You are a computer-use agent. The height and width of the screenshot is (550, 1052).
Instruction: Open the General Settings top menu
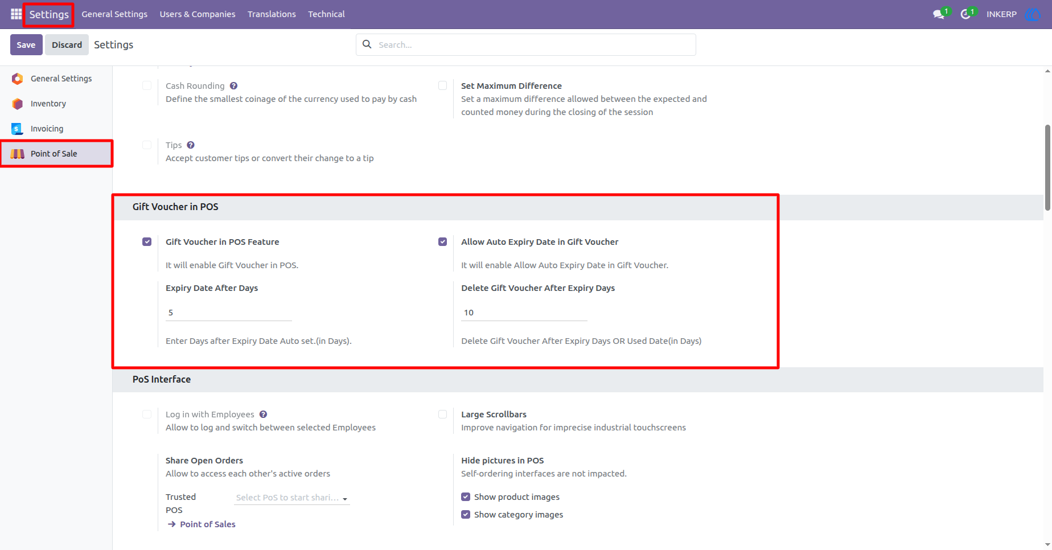click(x=114, y=14)
